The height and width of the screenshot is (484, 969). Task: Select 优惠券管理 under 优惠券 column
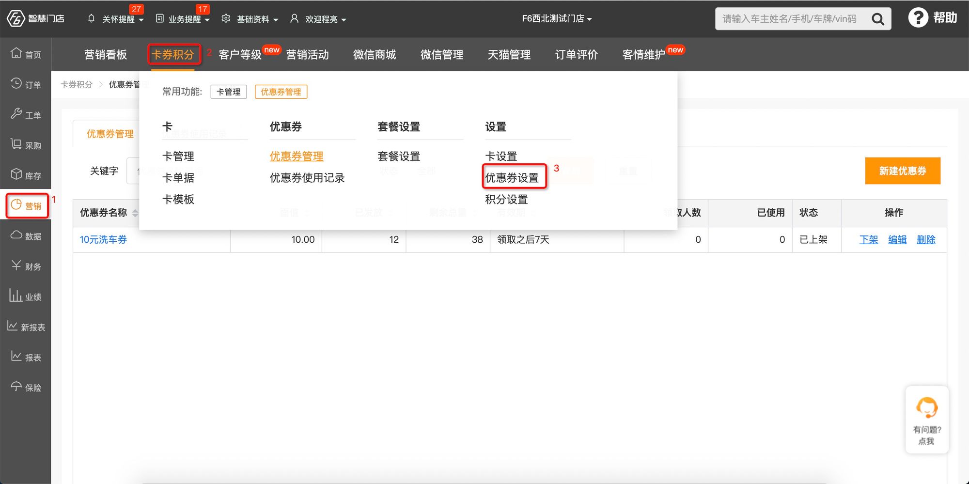click(x=297, y=156)
